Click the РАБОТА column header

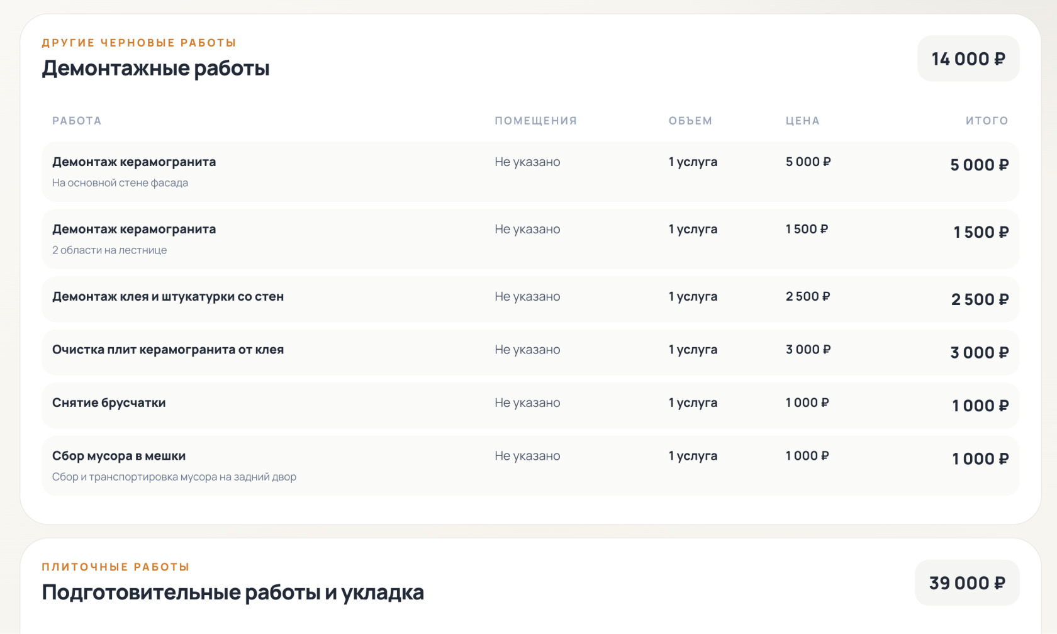pos(77,121)
